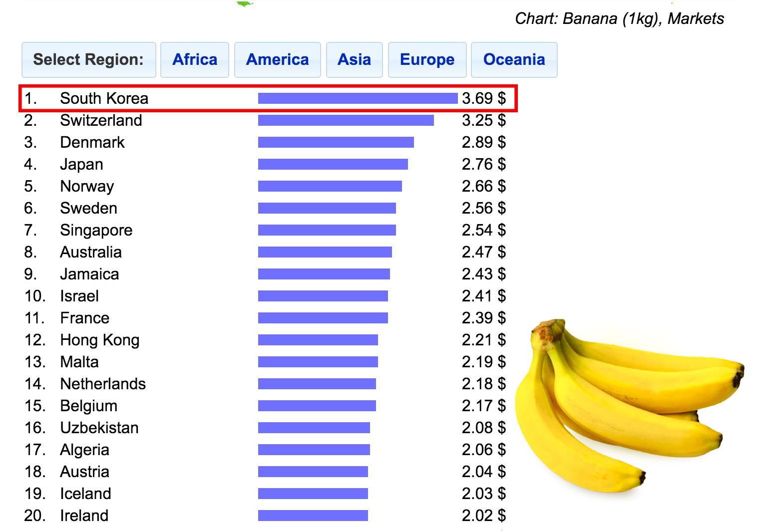Viewport: 757px width, 532px height.
Task: Open the Jamaica ranking entry
Action: [89, 274]
